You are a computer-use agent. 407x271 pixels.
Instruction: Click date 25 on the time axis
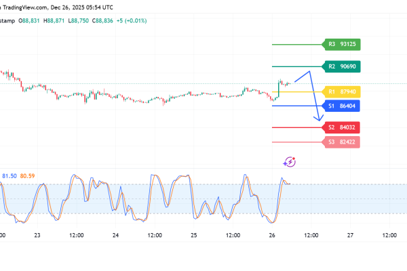click(193, 235)
